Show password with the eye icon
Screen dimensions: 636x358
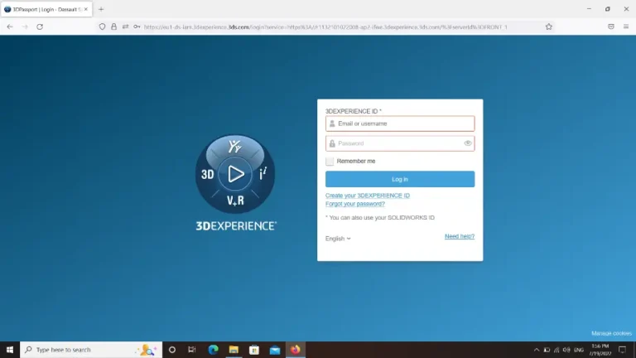[468, 143]
